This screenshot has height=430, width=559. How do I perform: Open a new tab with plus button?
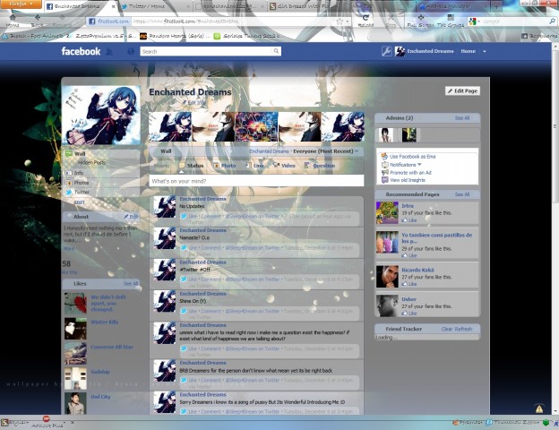(496, 6)
